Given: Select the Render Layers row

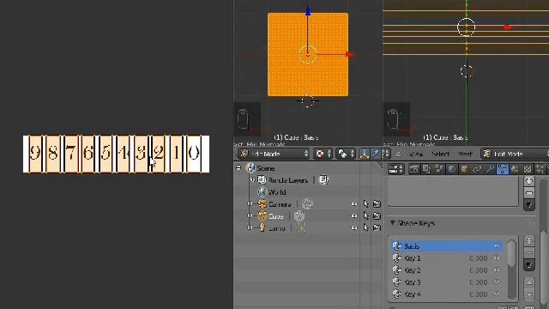Looking at the screenshot, I should (283, 180).
